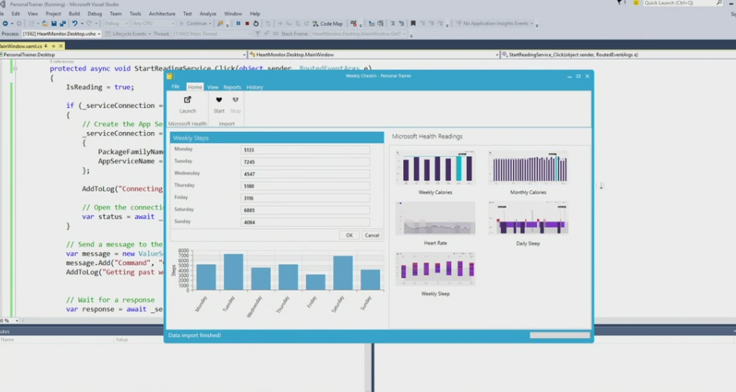Switch to the View ribbon tab
The height and width of the screenshot is (392, 736).
[x=213, y=87]
